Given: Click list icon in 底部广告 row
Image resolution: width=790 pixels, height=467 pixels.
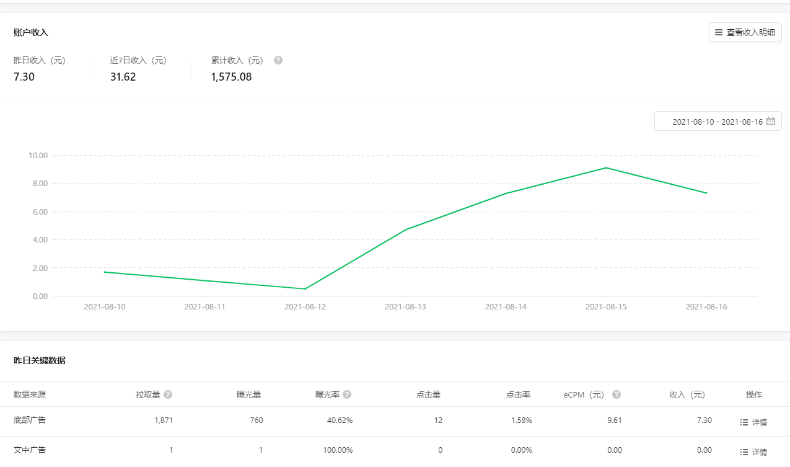Looking at the screenshot, I should tap(744, 422).
